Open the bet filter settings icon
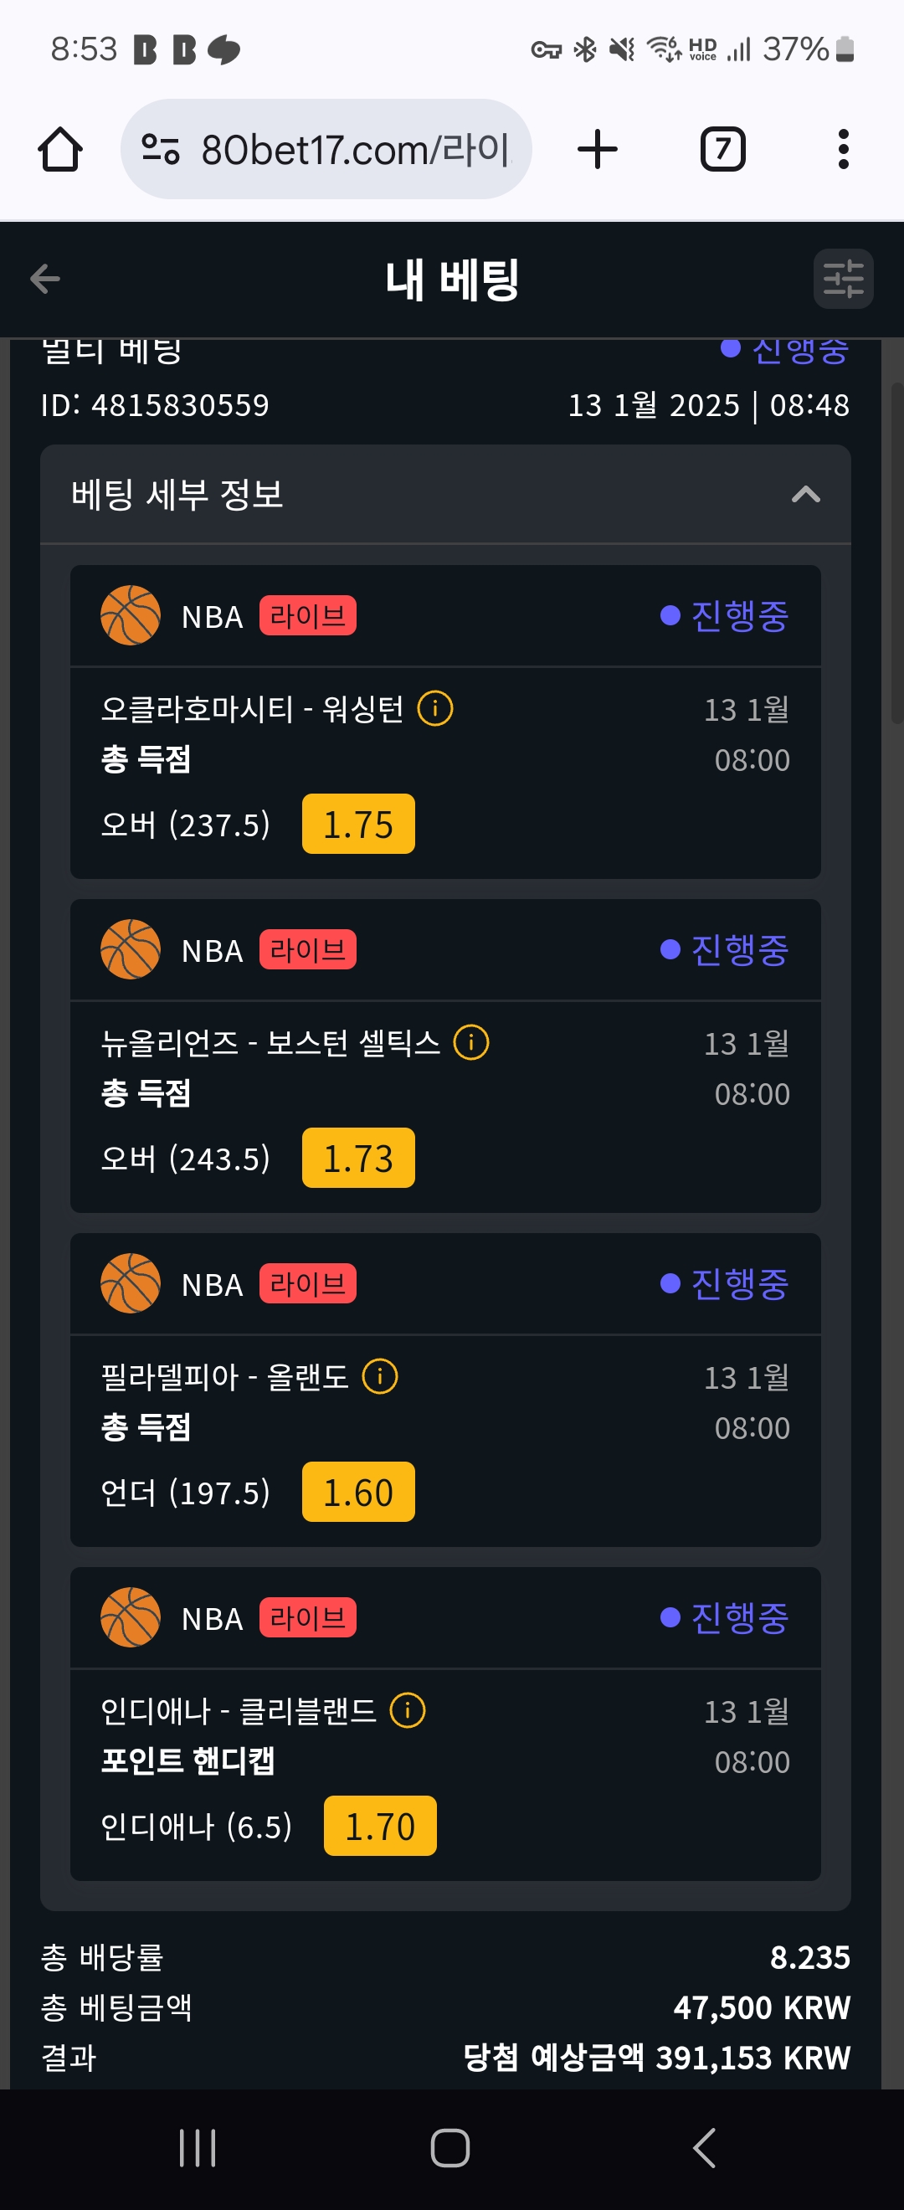Screen dimensions: 904x2210 click(843, 279)
